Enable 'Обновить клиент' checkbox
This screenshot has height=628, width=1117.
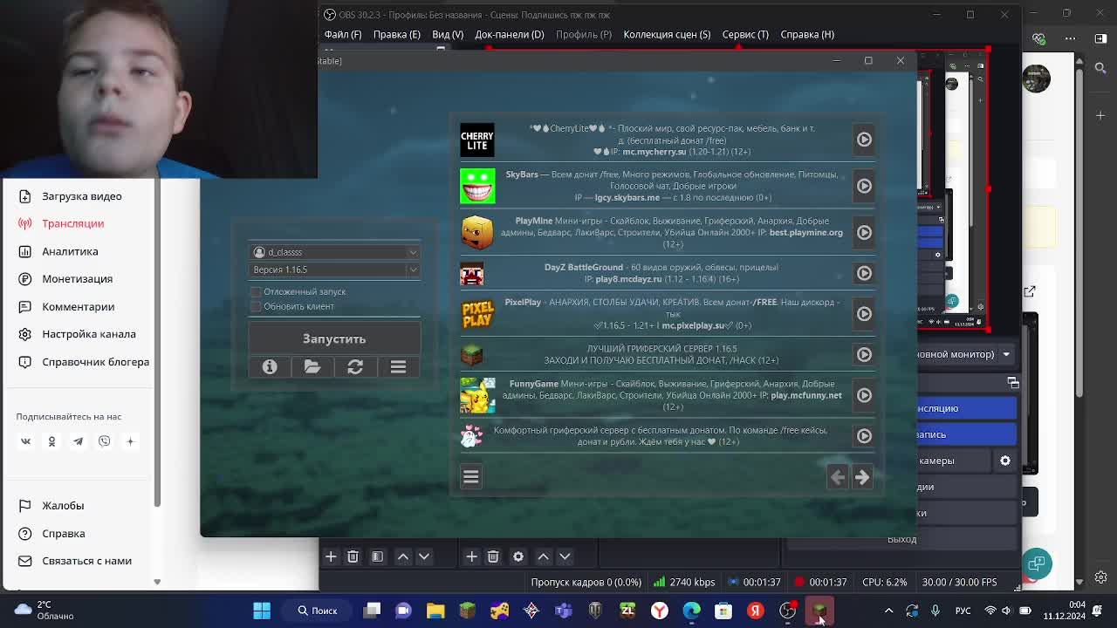(x=256, y=307)
